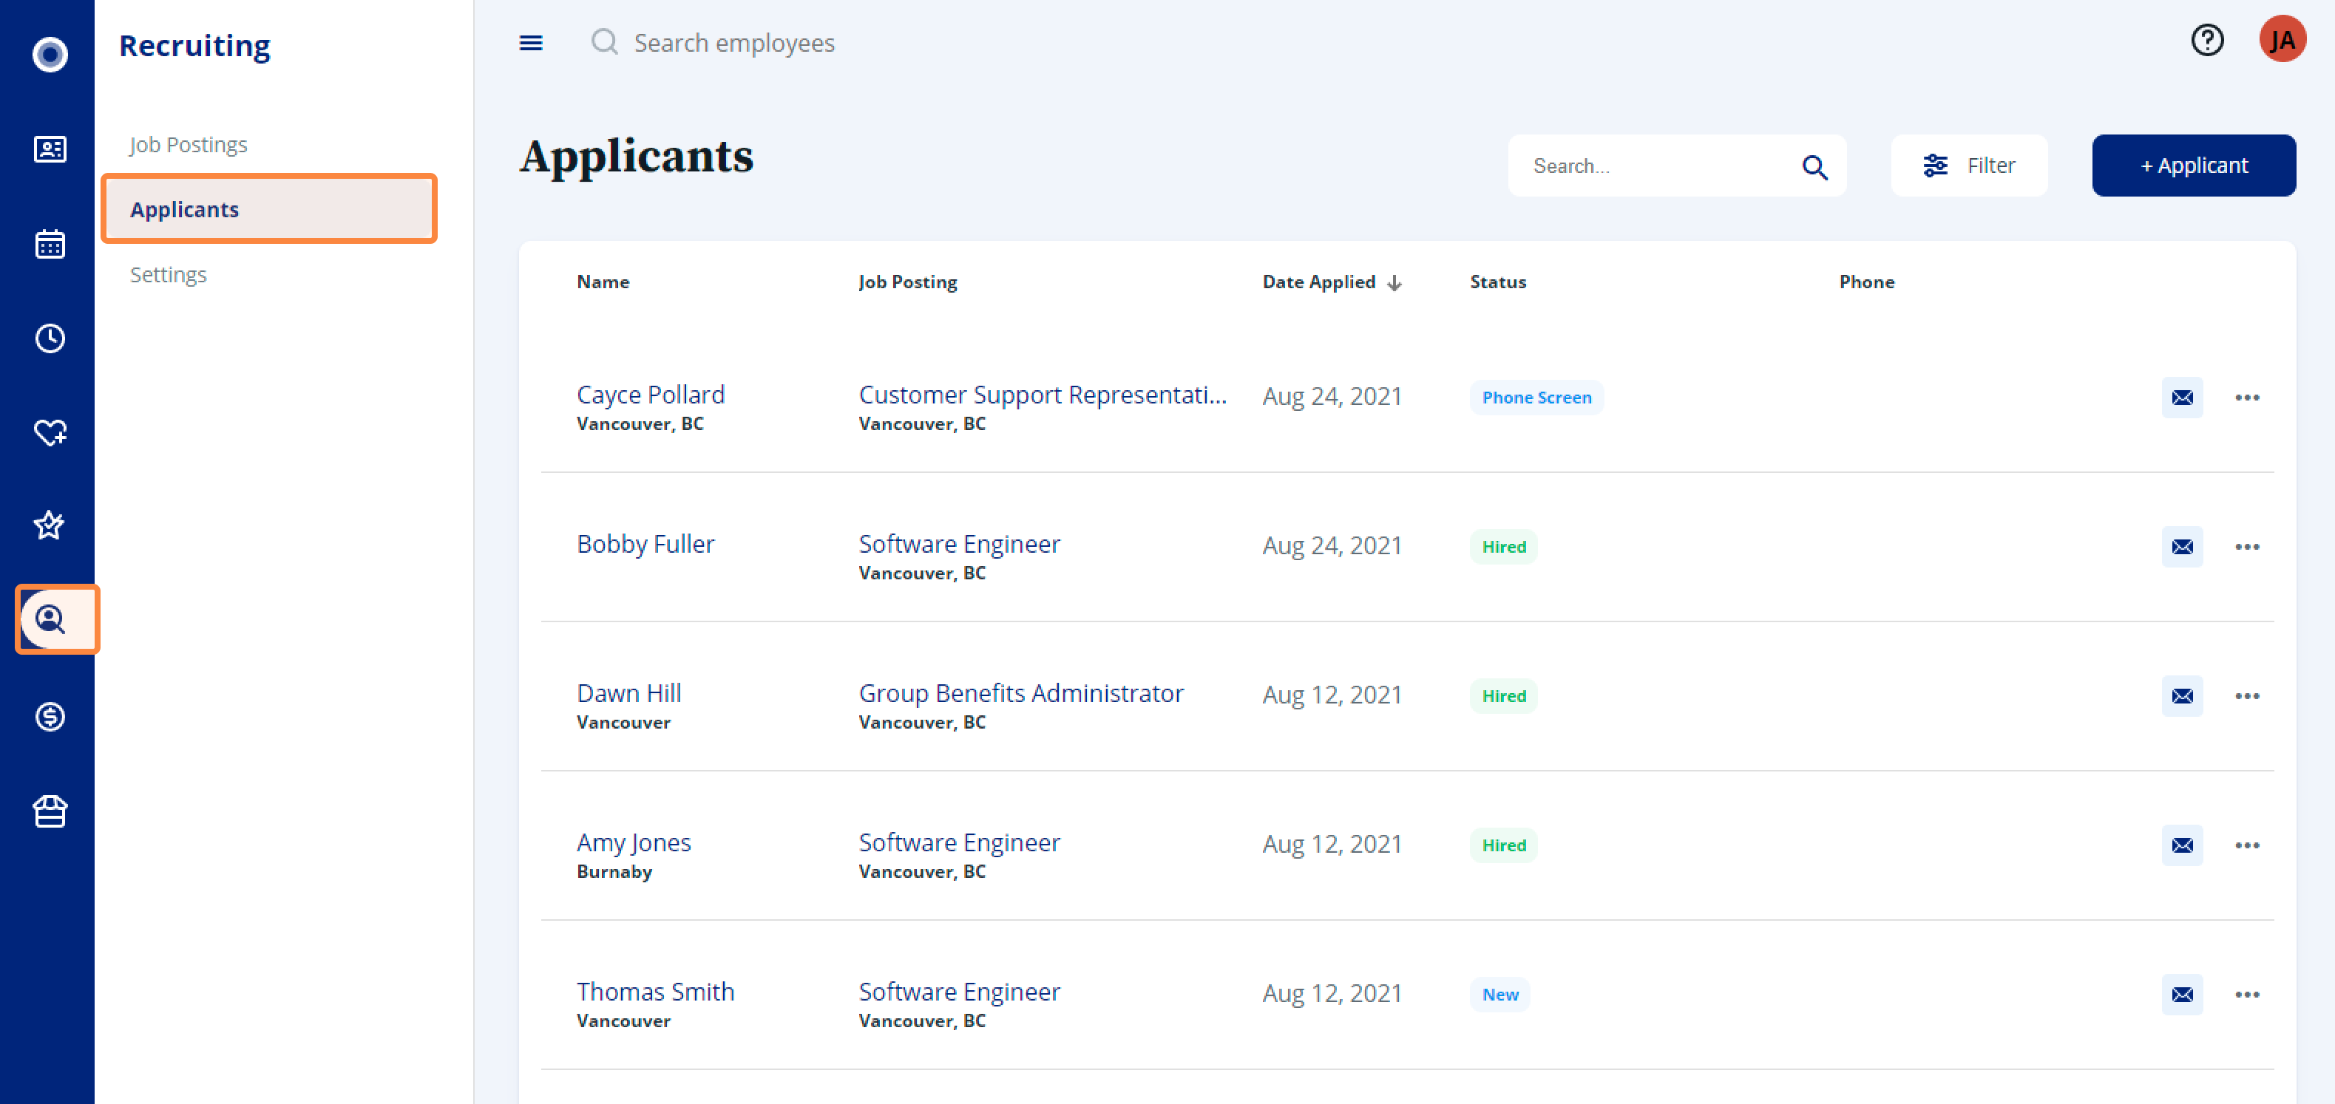Open three-dot menu for Bobby Fuller
The image size is (2335, 1104).
click(x=2246, y=547)
